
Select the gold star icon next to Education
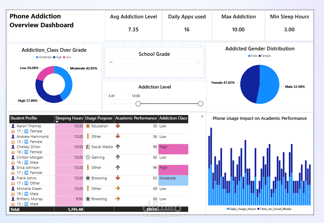click(88, 126)
